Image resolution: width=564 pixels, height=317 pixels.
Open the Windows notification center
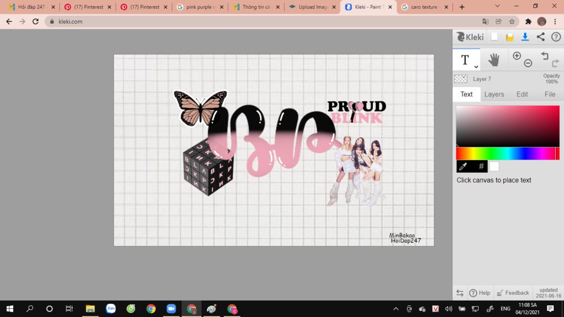coord(550,309)
